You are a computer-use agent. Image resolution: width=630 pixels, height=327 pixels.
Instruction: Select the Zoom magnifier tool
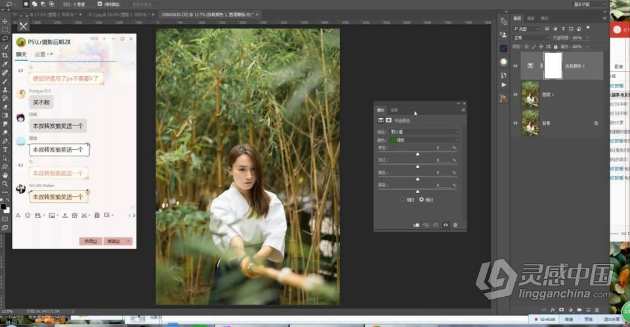pos(5,184)
